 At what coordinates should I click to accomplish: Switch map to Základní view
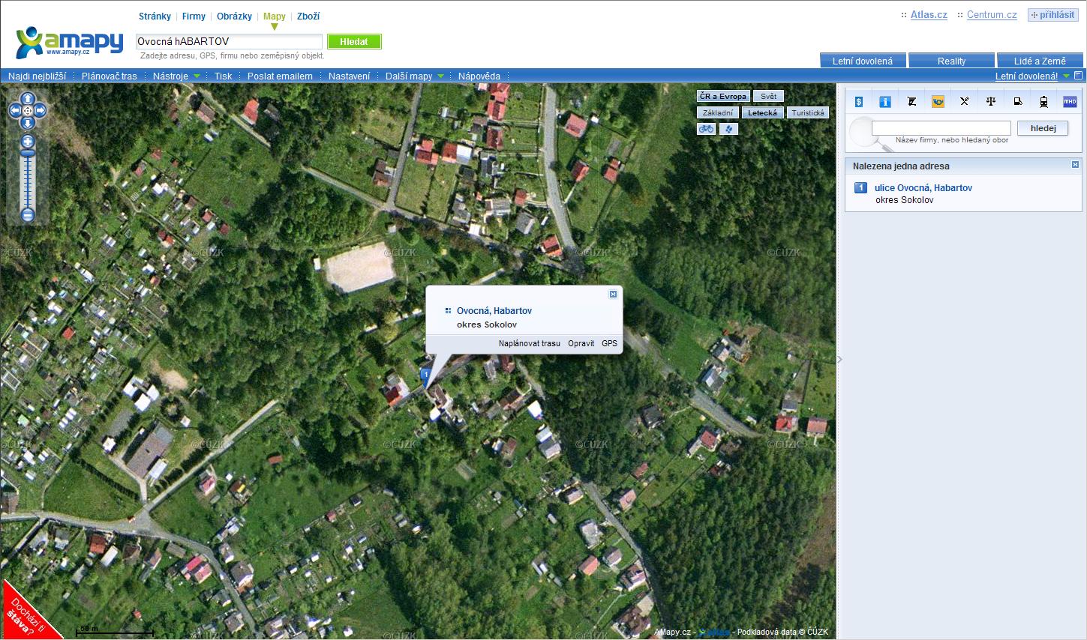click(718, 112)
